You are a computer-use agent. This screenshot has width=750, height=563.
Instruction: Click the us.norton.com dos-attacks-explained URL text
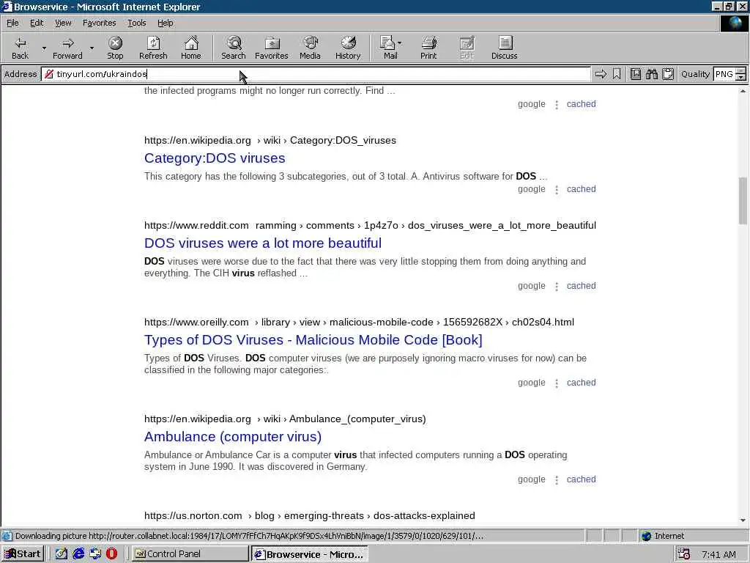pyautogui.click(x=310, y=515)
